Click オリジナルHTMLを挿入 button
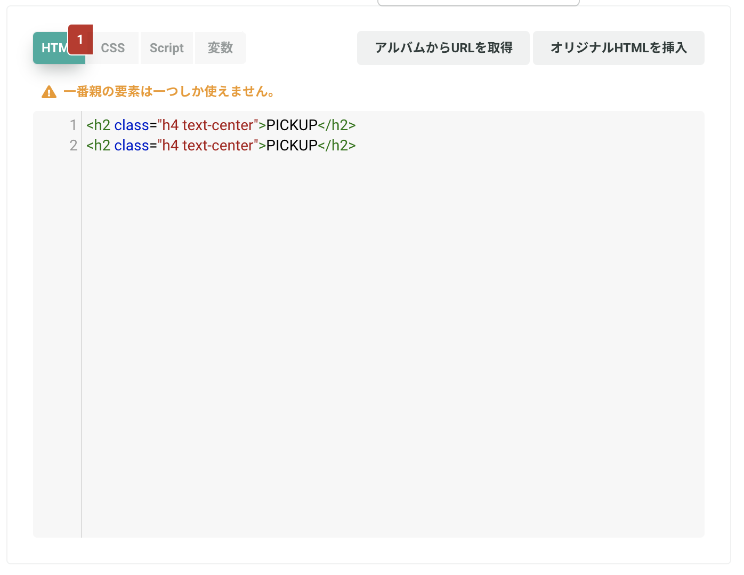Screen dimensions: 744x575 click(619, 48)
